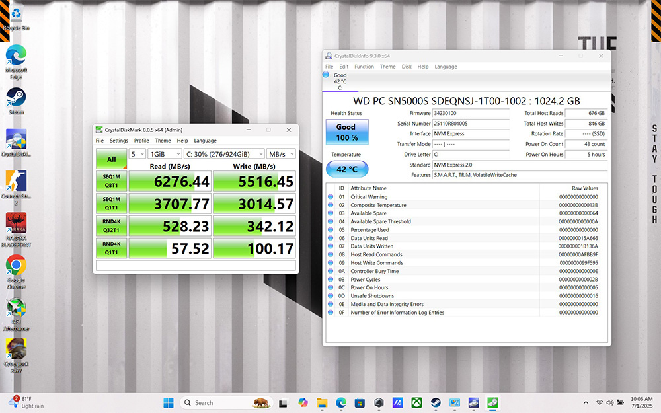Open Microsoft Store from the taskbar

[360, 403]
